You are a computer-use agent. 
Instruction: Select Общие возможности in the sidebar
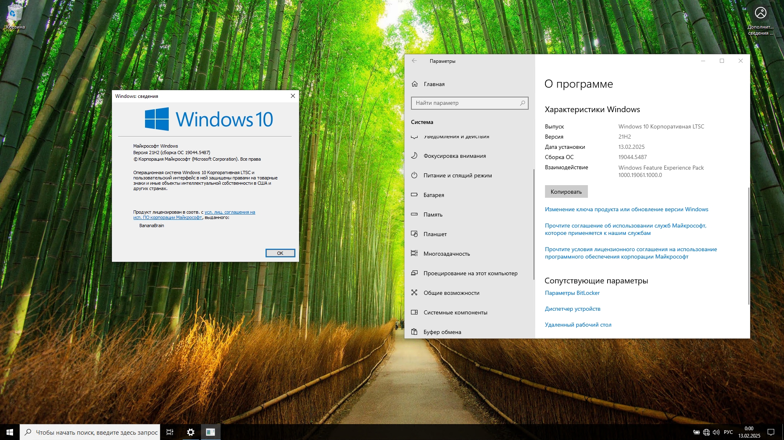[x=469, y=293]
